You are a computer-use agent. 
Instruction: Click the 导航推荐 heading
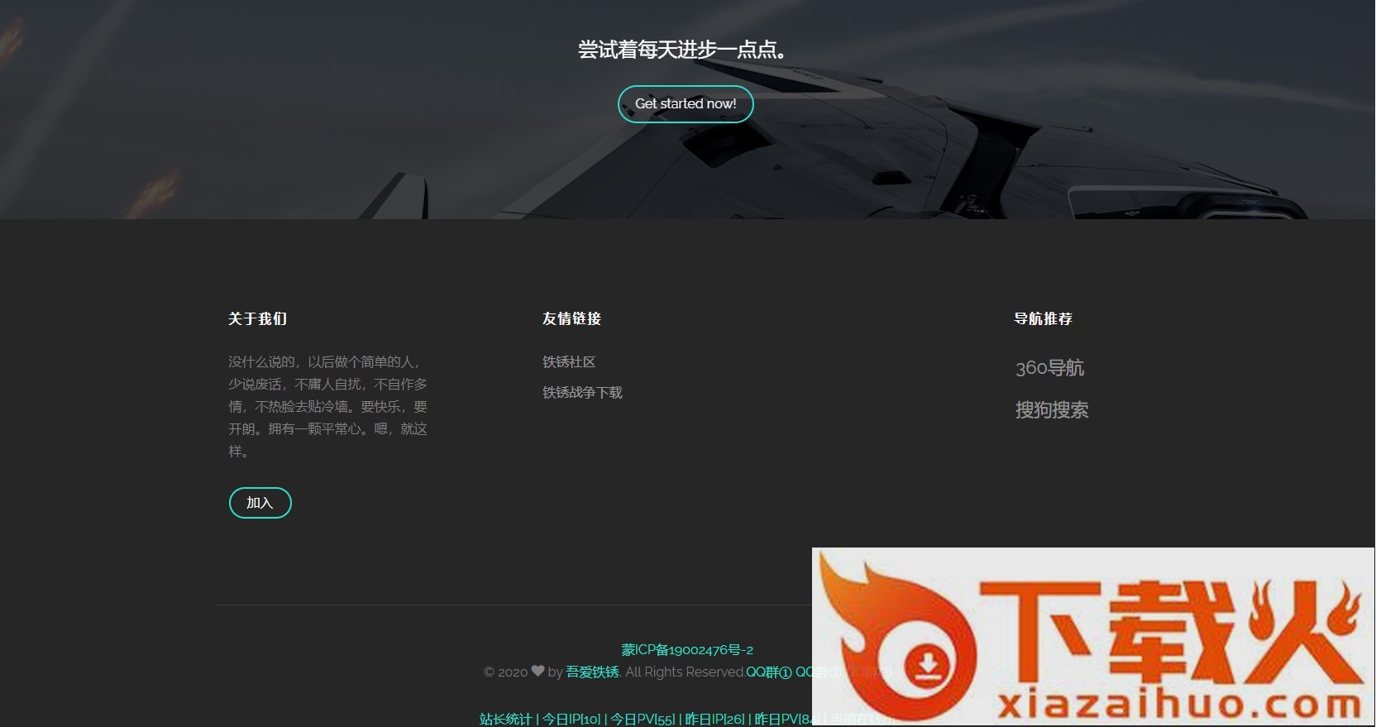pos(1043,319)
